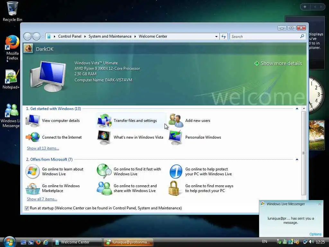Expand the arrow before Control Panel breadcrumb

pos(55,37)
